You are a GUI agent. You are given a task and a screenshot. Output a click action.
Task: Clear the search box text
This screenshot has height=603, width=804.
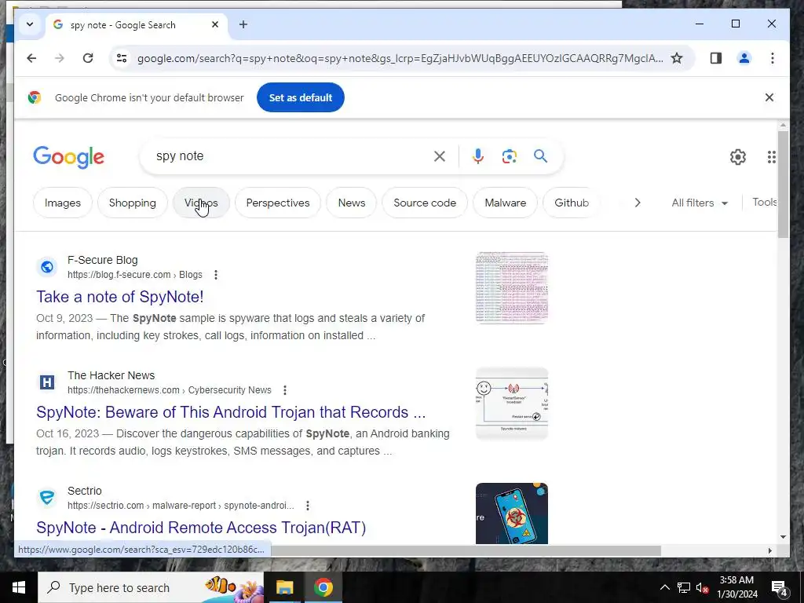(x=440, y=156)
